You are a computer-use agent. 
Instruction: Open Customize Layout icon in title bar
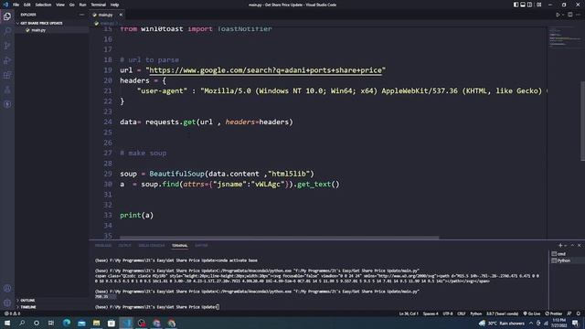click(x=539, y=5)
